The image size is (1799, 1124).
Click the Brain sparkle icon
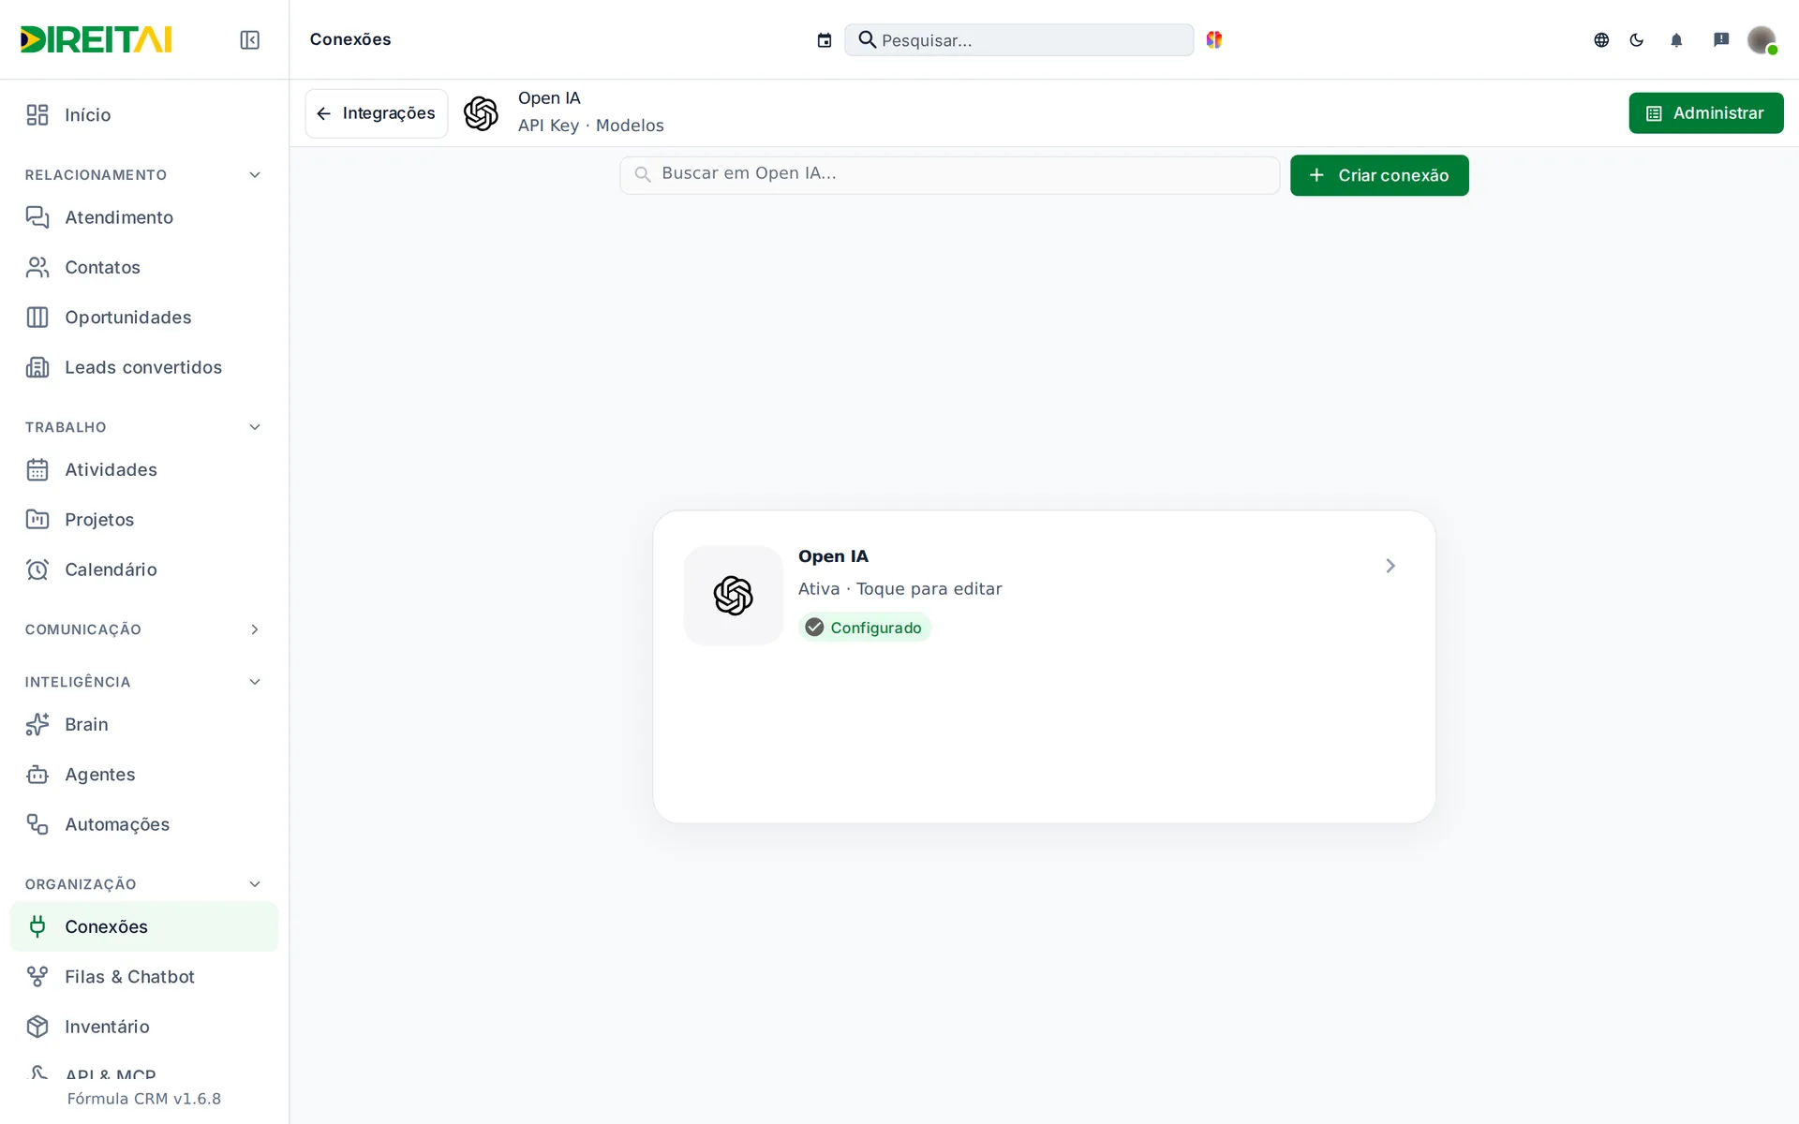coord(37,725)
